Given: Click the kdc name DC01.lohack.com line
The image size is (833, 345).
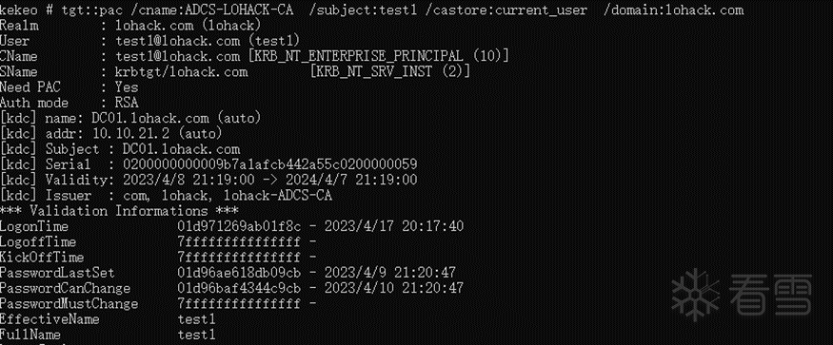Looking at the screenshot, I should point(130,118).
